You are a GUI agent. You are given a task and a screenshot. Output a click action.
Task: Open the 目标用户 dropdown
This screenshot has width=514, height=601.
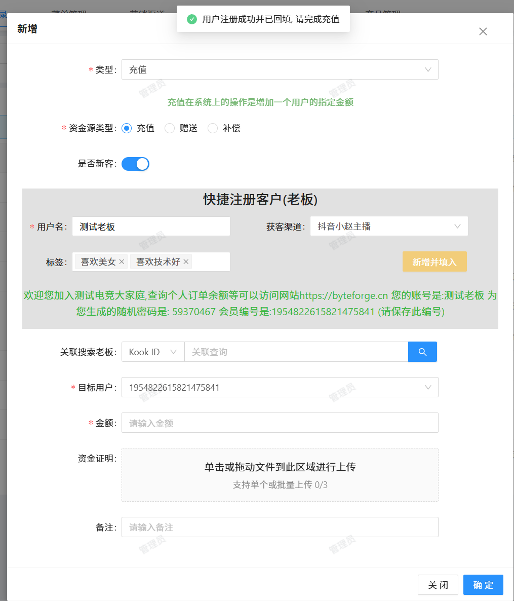coord(280,388)
